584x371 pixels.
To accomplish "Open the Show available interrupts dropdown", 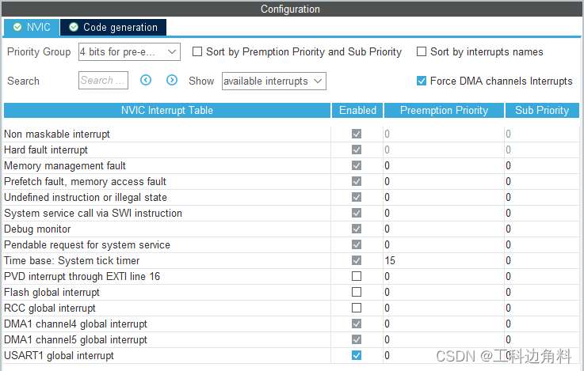I will click(x=273, y=81).
